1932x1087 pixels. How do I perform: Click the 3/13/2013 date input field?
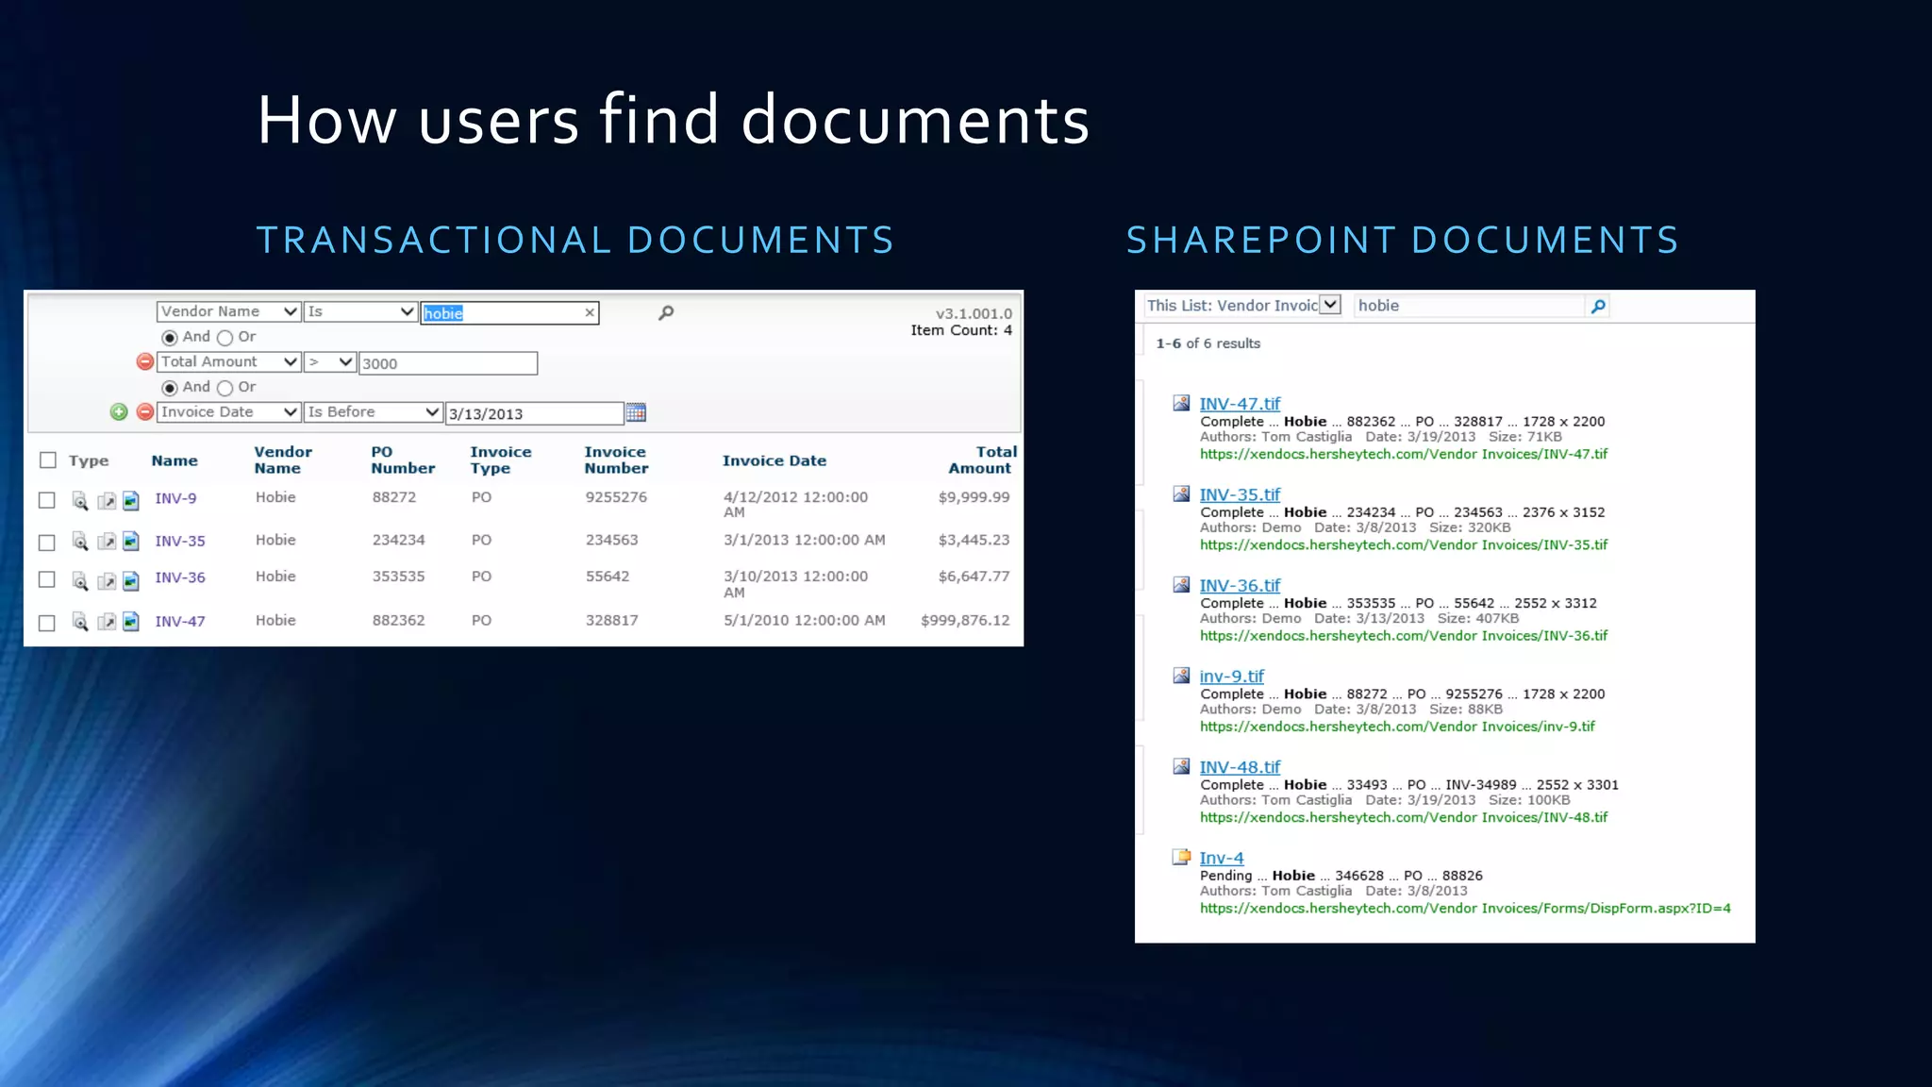point(534,413)
